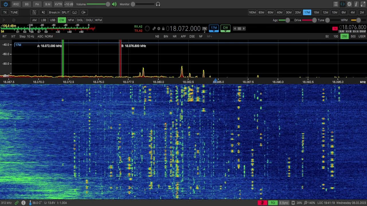Toggle SPLIT operation
The height and width of the screenshot is (206, 367).
(x=65, y=12)
